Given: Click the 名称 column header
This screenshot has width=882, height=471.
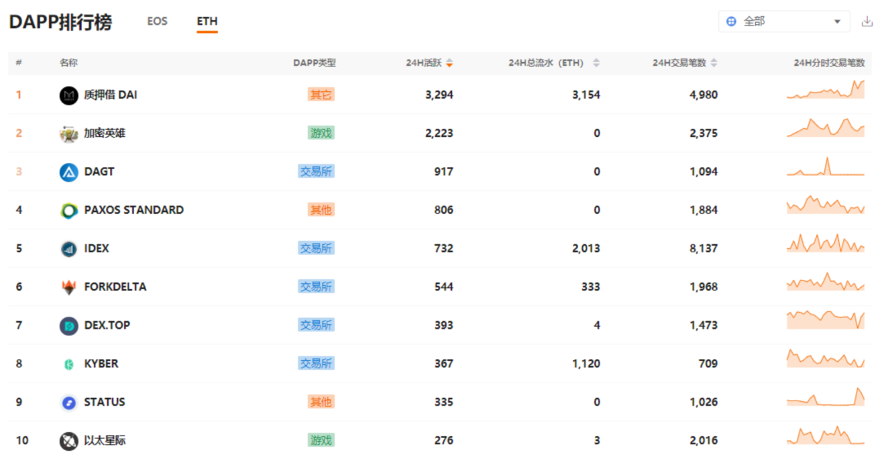Looking at the screenshot, I should (x=68, y=63).
